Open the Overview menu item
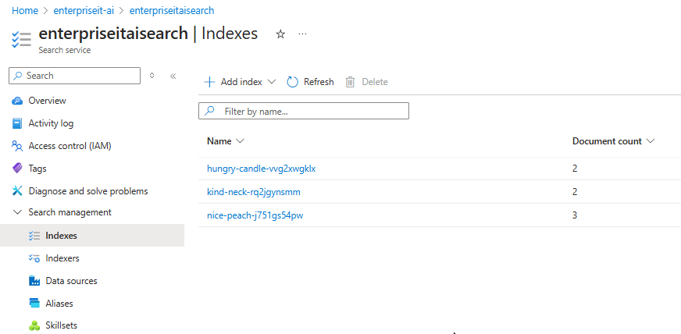 47,101
